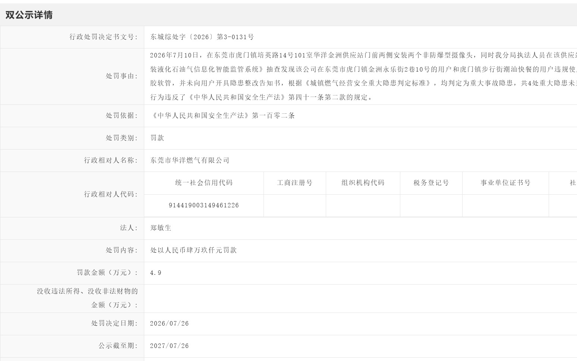Click the 税务登记号 column header
This screenshot has width=577, height=361.
tap(431, 183)
